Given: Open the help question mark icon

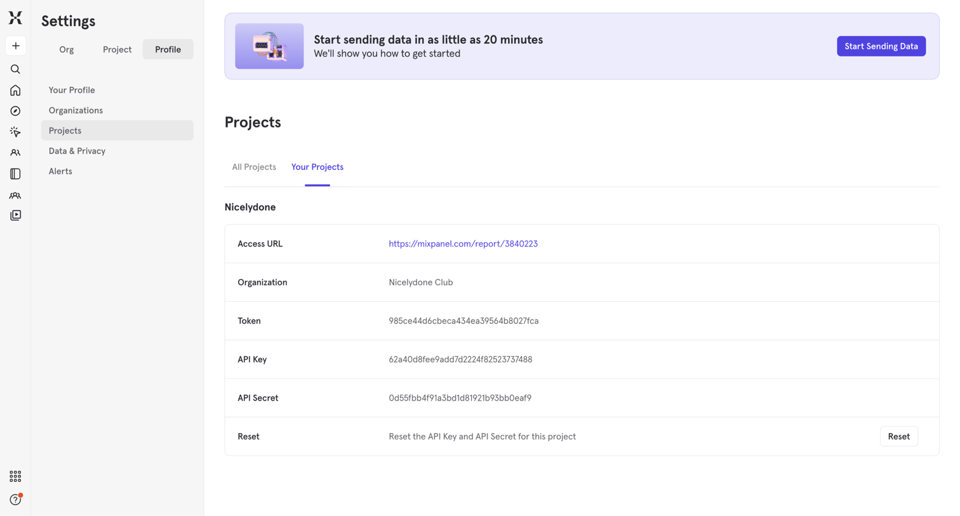Looking at the screenshot, I should pyautogui.click(x=15, y=500).
